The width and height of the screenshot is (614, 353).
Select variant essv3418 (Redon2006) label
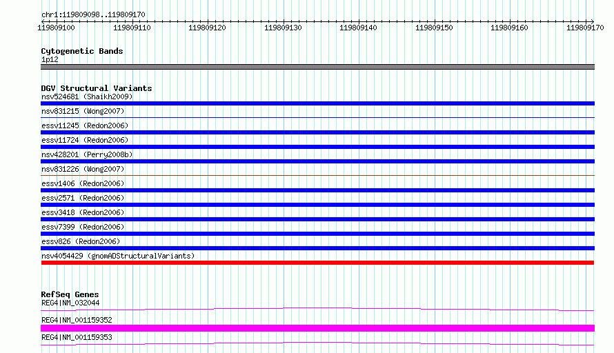click(83, 212)
